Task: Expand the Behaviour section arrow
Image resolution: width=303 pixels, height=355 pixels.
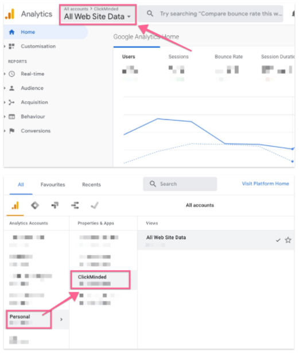Action: [5, 116]
